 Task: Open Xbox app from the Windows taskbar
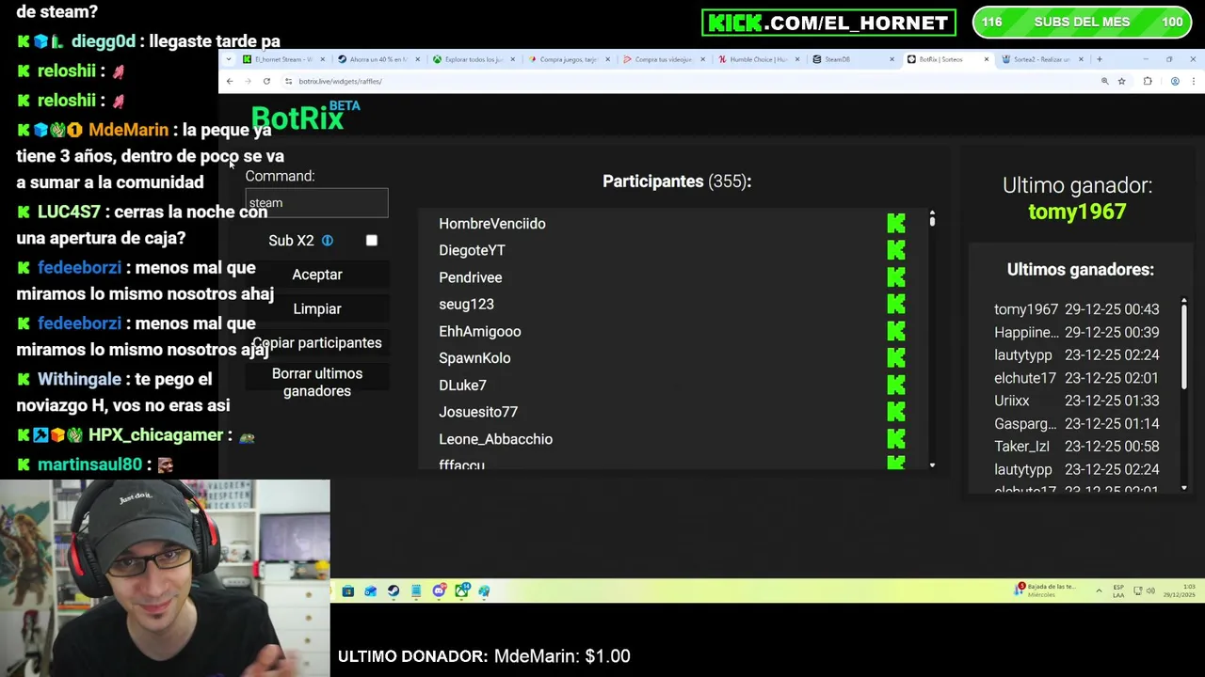(462, 590)
